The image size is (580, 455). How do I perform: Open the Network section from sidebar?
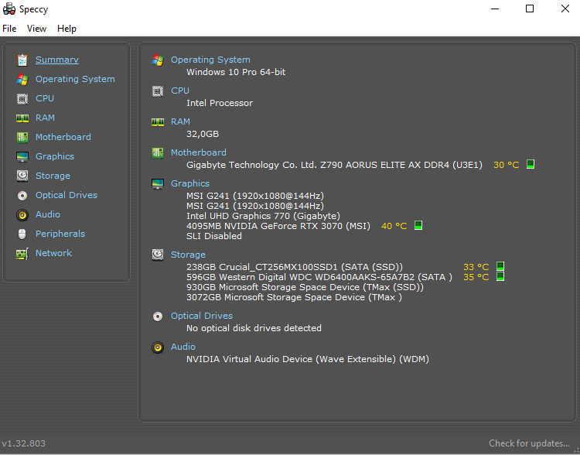(x=53, y=253)
